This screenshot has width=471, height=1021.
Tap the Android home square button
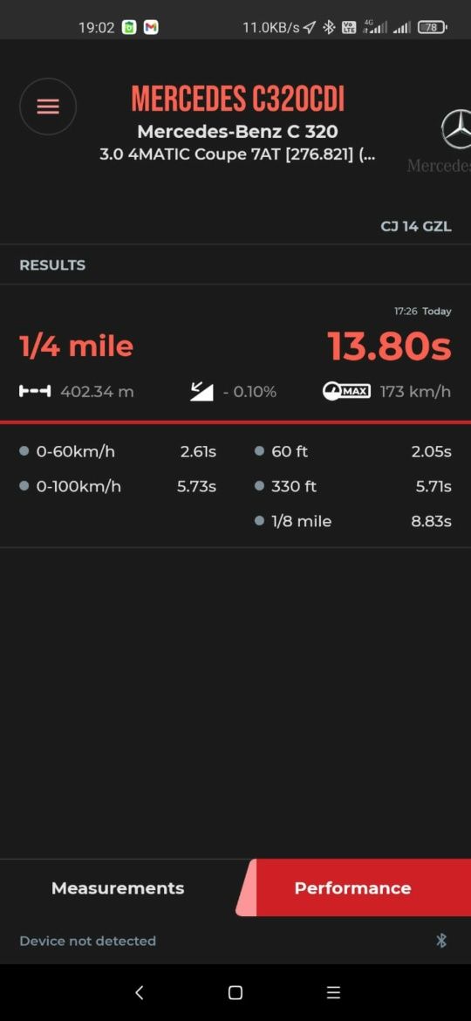tap(235, 992)
